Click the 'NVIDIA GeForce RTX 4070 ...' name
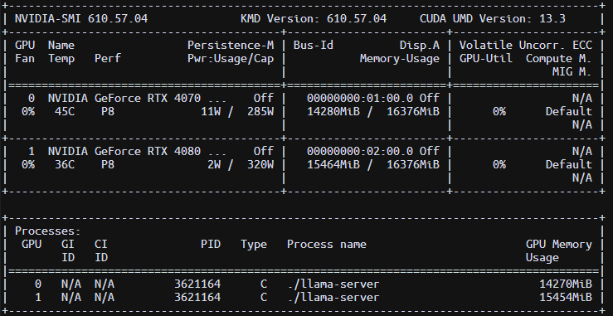 (x=137, y=98)
